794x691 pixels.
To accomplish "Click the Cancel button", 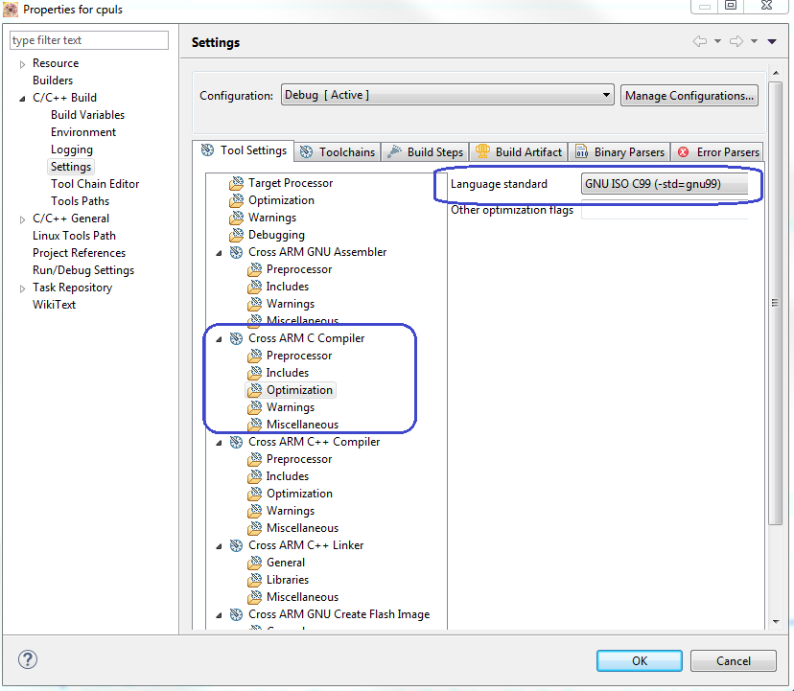I will click(x=734, y=660).
